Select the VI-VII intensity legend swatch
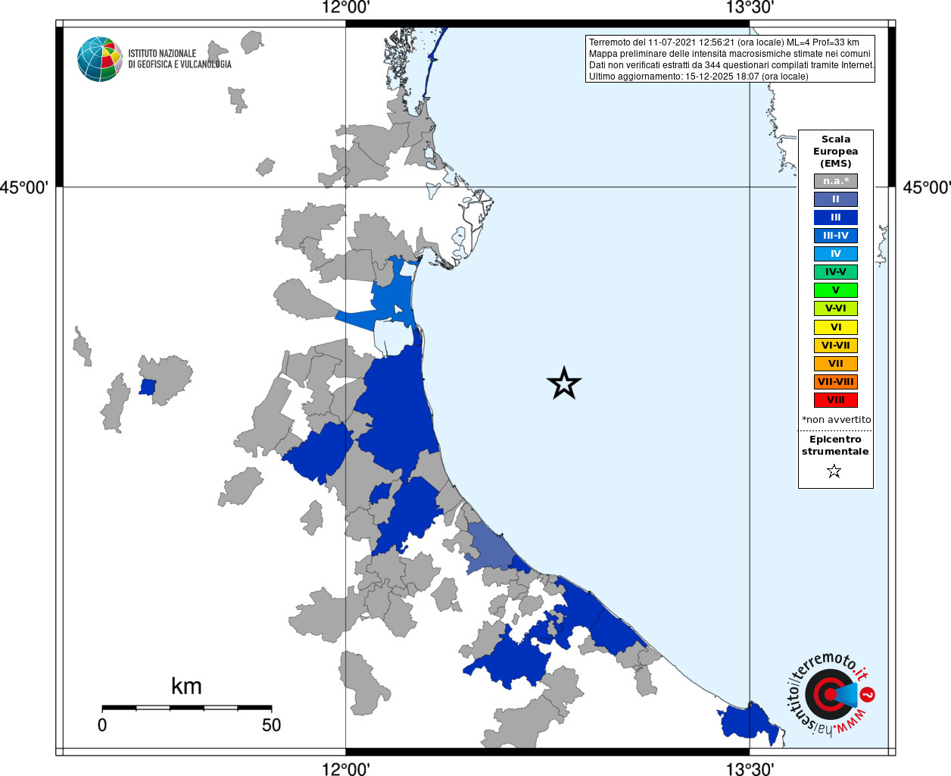 pos(836,346)
